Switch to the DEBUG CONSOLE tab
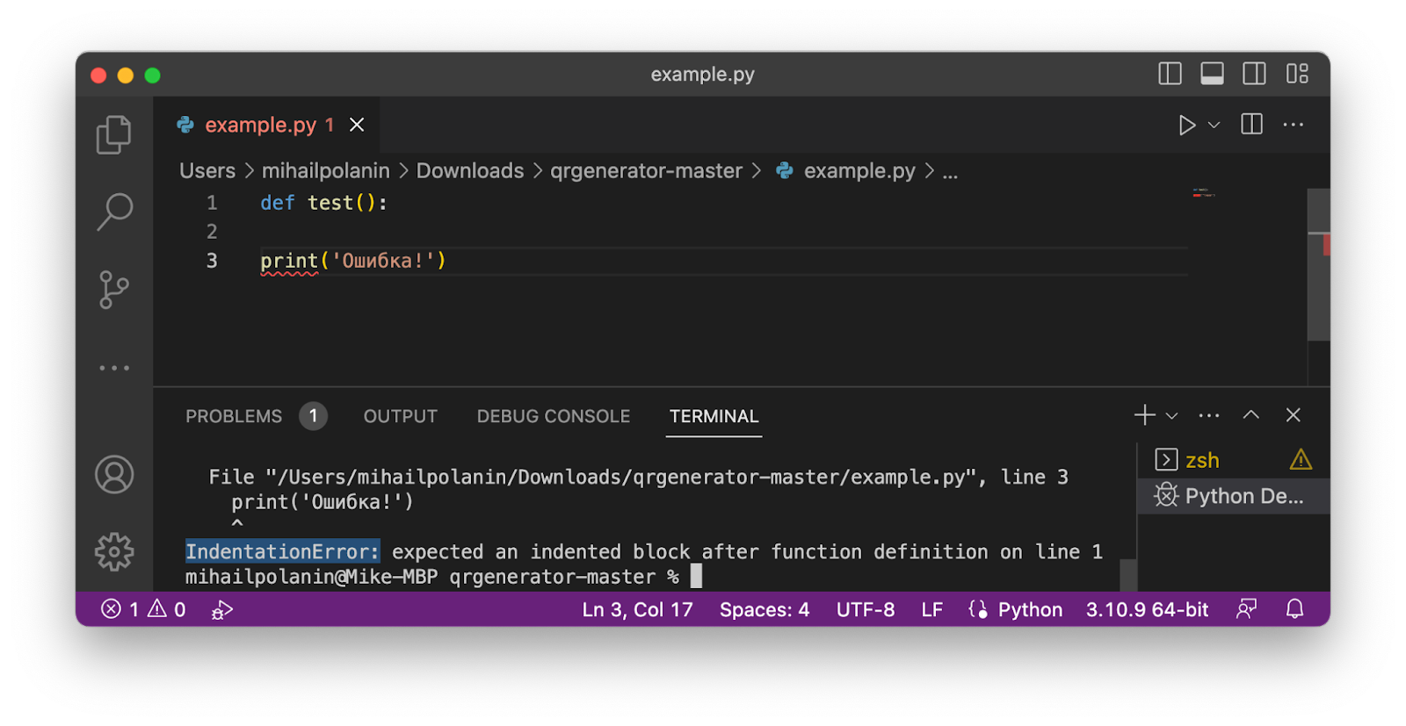1406x726 pixels. pyautogui.click(x=553, y=416)
